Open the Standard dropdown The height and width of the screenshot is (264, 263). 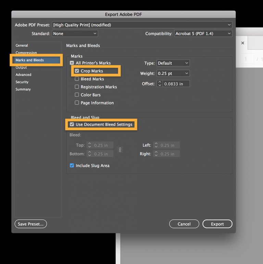point(75,34)
